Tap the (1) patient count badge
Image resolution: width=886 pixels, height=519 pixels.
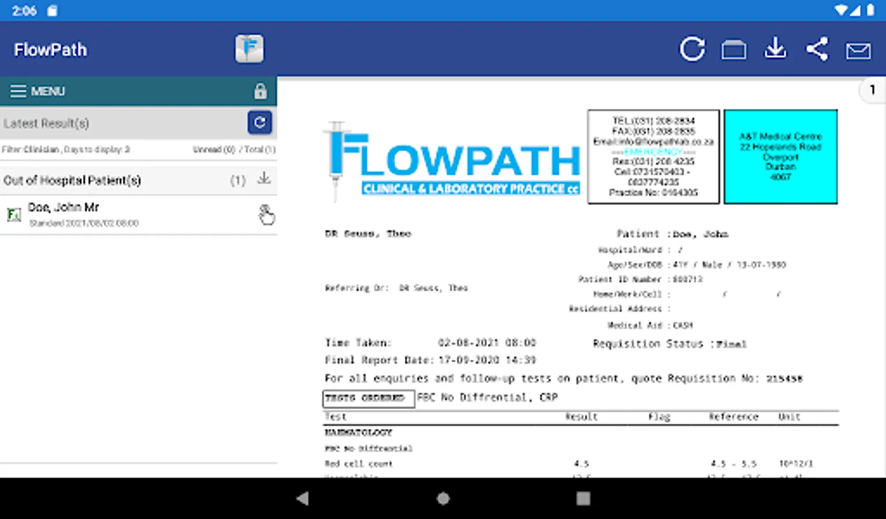coord(238,180)
